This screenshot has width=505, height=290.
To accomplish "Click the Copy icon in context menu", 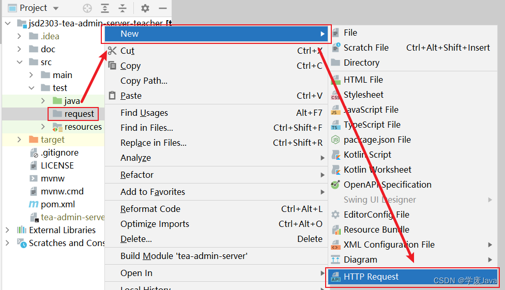I will click(x=112, y=66).
